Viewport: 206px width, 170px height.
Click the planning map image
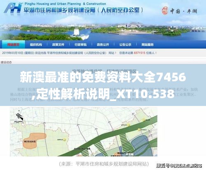pos(84,132)
